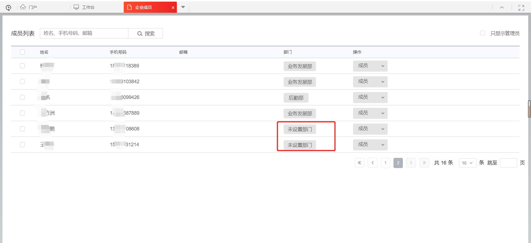
Task: Click the 共 16 条 total count text
Action: point(444,163)
